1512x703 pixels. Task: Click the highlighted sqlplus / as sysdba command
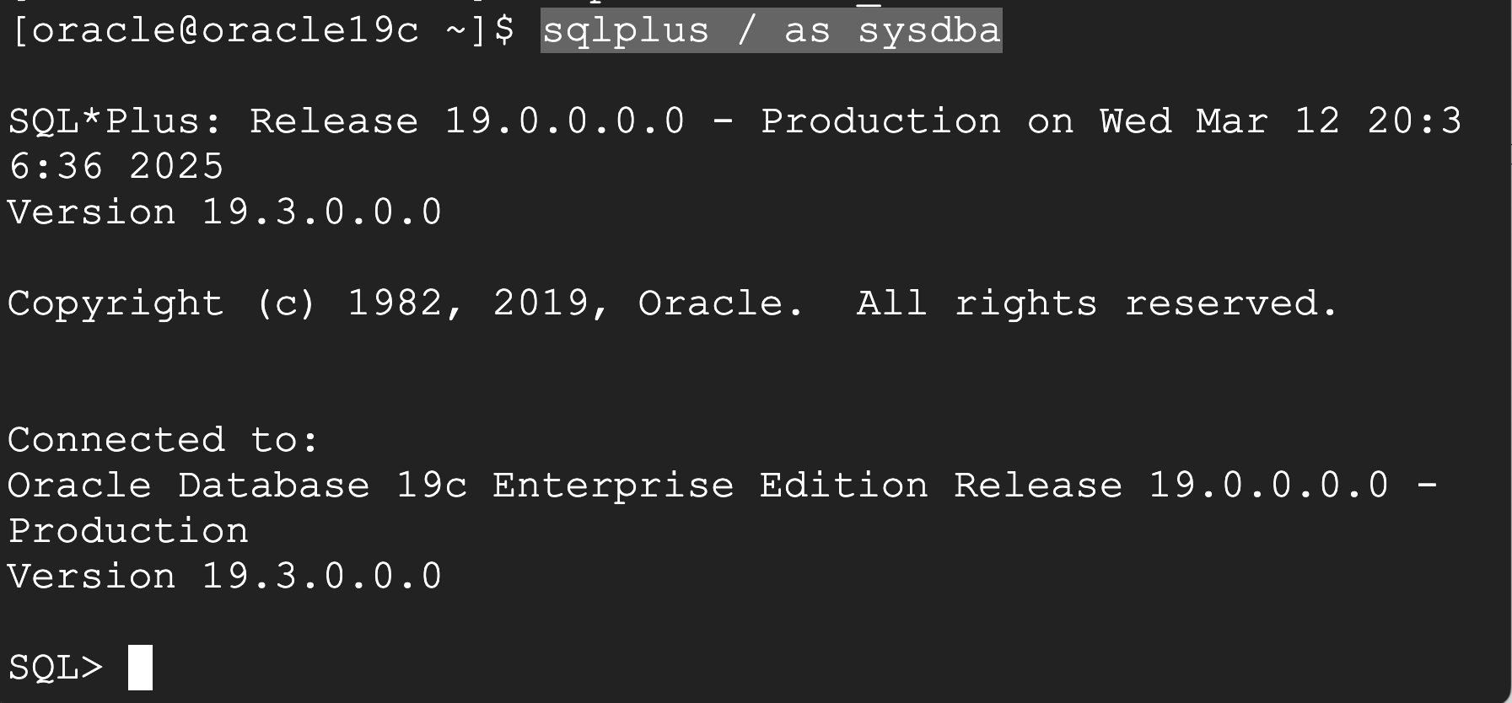click(771, 31)
